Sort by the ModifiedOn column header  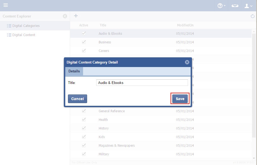coord(185,25)
